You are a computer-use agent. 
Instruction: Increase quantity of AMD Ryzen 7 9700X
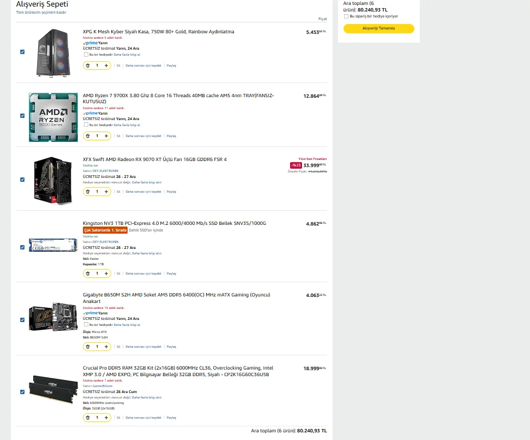106,136
